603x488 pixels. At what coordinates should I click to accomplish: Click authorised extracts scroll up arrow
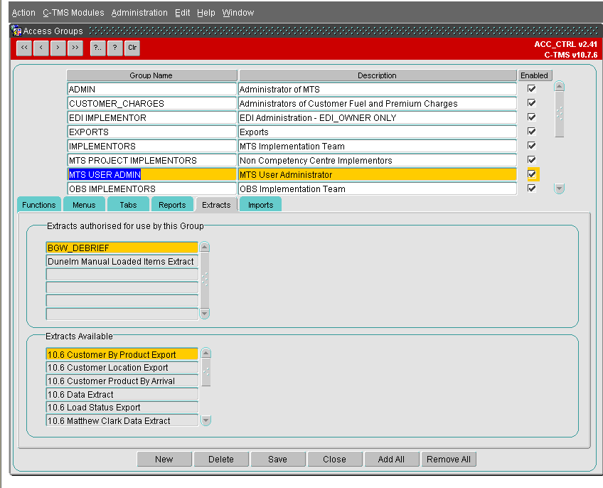click(x=205, y=247)
